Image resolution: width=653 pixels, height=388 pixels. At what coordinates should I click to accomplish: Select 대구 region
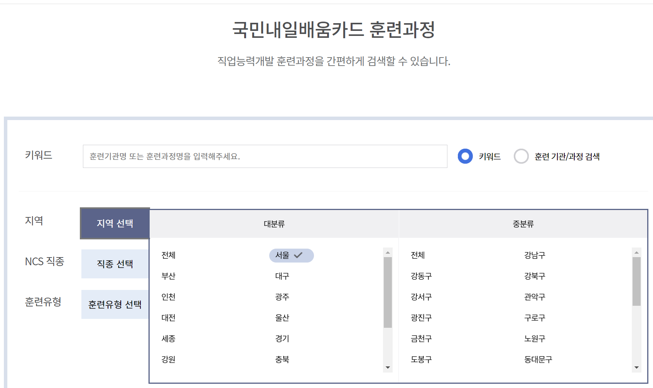point(282,276)
